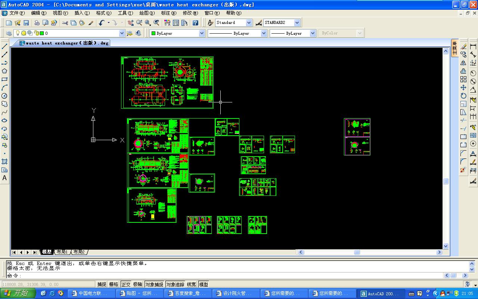478x299 pixels.
Task: Toggle 对象捕捉 object snap in status bar
Action: (154, 284)
